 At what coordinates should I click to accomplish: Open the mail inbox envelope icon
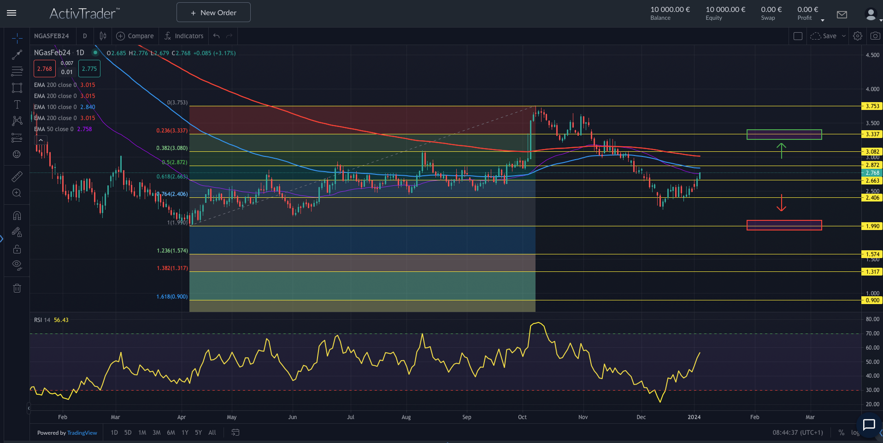click(x=842, y=15)
